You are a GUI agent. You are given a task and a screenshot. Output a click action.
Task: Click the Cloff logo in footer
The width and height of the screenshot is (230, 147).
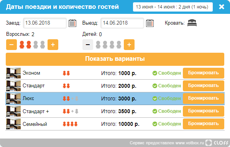[217, 143]
